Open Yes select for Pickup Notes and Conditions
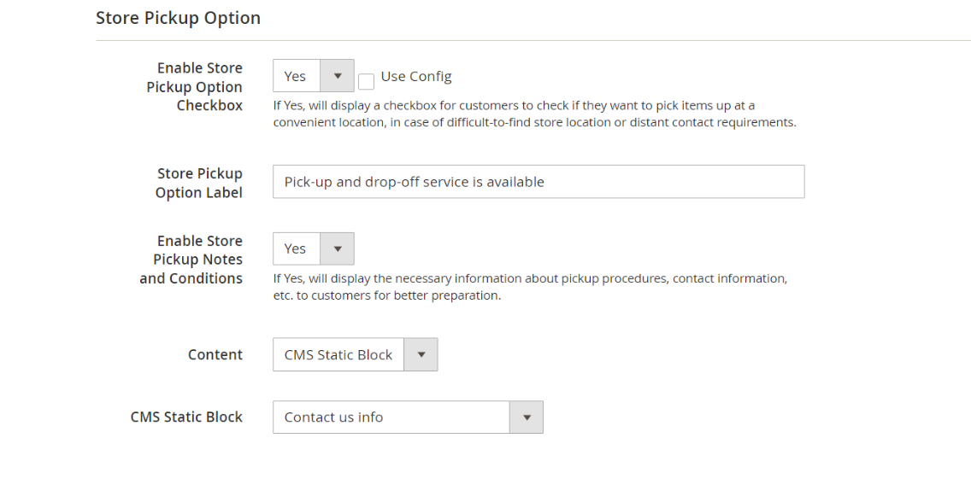The height and width of the screenshot is (479, 971). coord(297,248)
